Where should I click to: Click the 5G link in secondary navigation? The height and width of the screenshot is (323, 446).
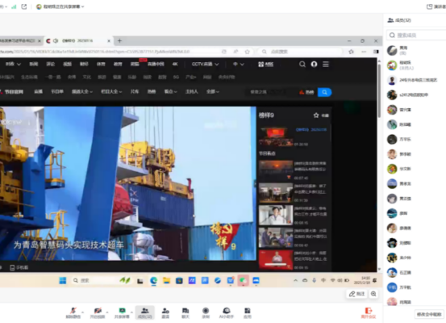point(176,77)
